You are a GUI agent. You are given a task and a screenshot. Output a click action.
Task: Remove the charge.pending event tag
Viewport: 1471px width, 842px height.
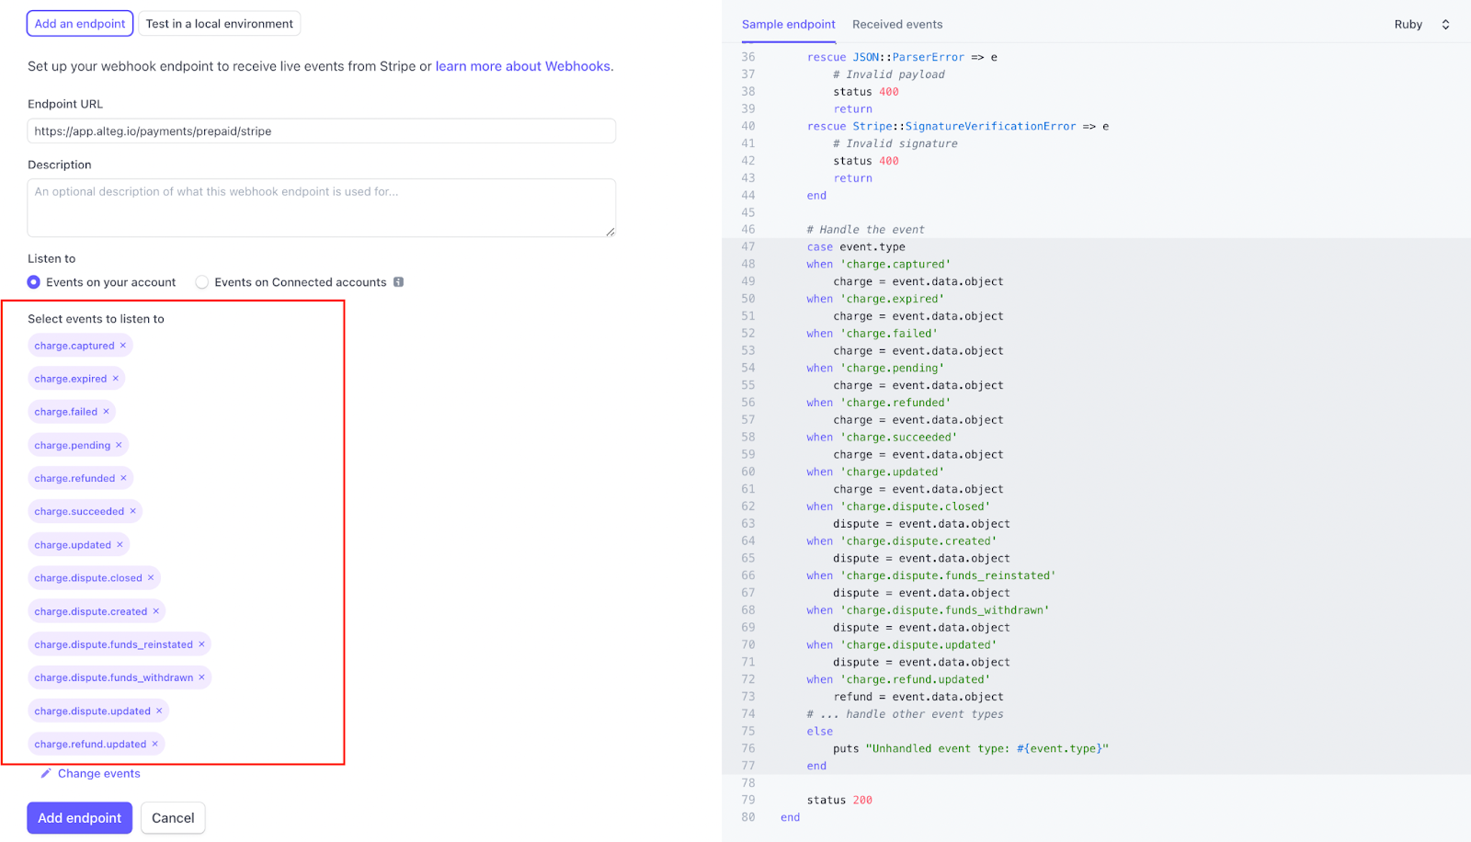click(119, 445)
